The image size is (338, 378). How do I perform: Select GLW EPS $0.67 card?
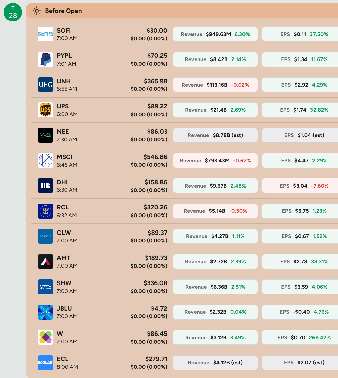[x=300, y=236]
